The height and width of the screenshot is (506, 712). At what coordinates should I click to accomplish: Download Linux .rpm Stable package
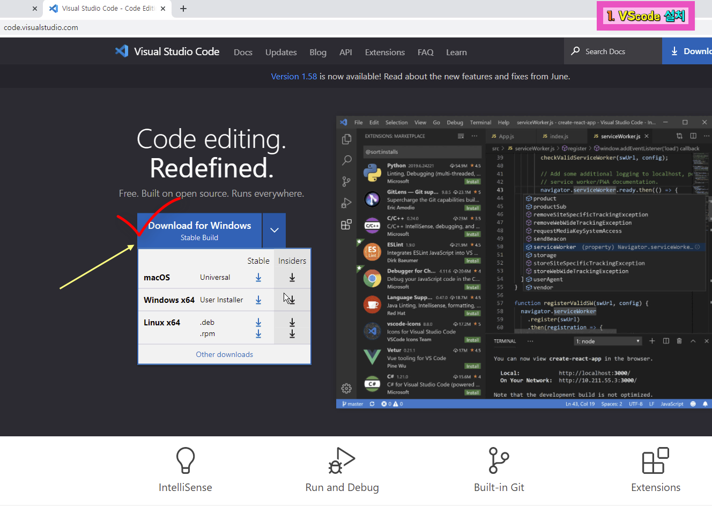click(258, 333)
